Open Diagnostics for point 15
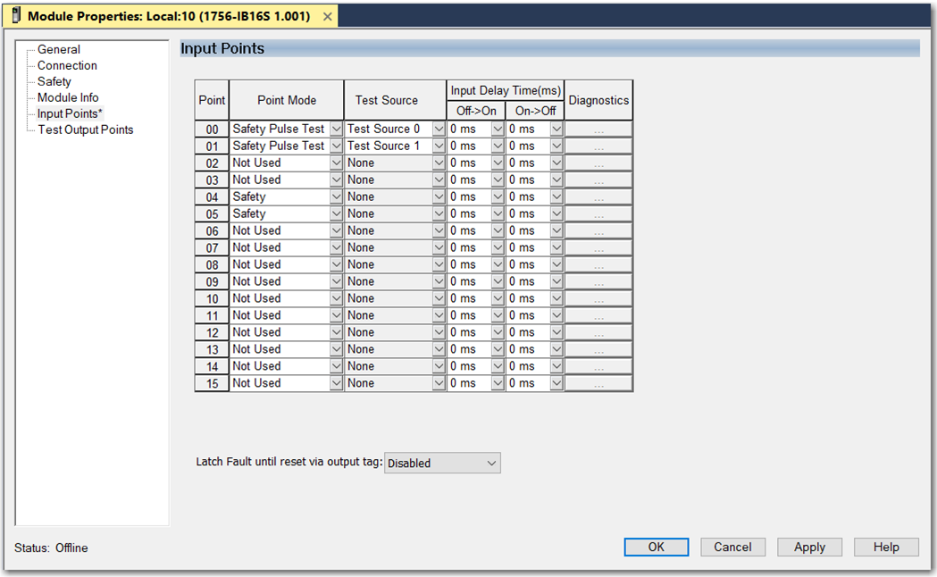 pyautogui.click(x=598, y=384)
